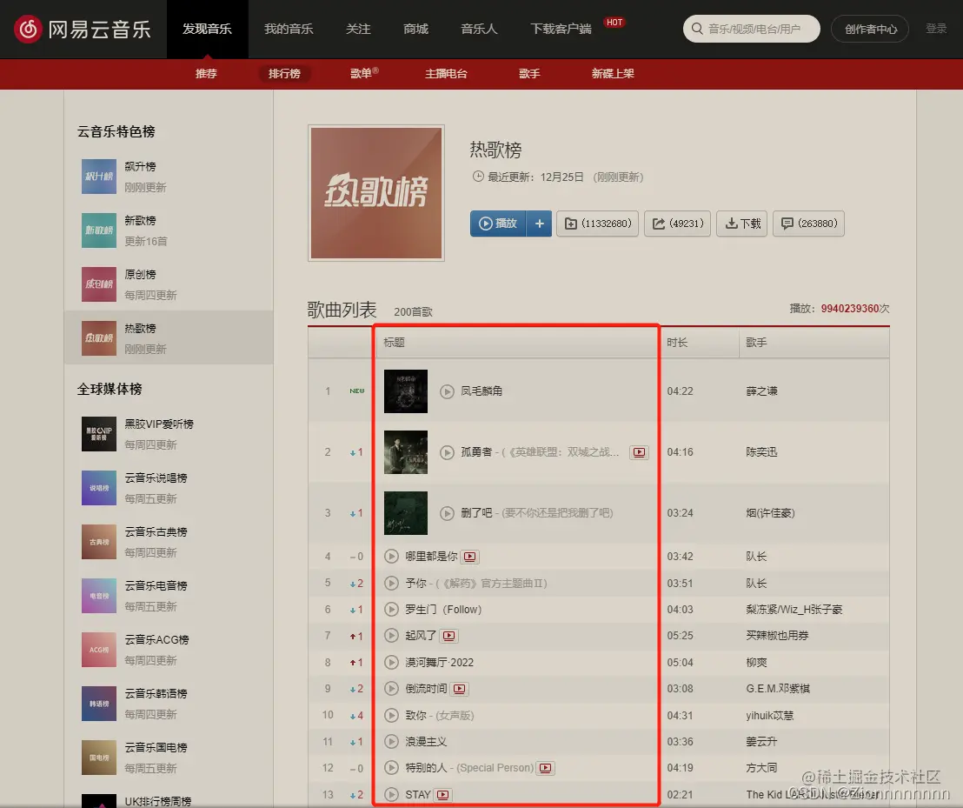Select the 我的音乐 top tab
This screenshot has width=963, height=808.
pos(289,29)
